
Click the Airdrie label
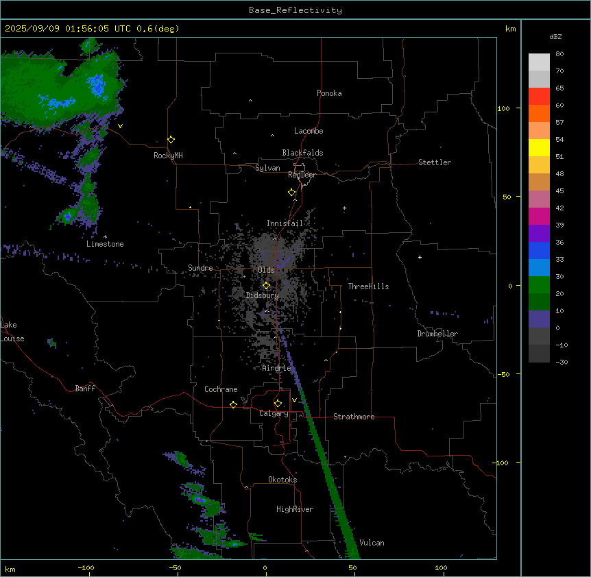point(276,368)
